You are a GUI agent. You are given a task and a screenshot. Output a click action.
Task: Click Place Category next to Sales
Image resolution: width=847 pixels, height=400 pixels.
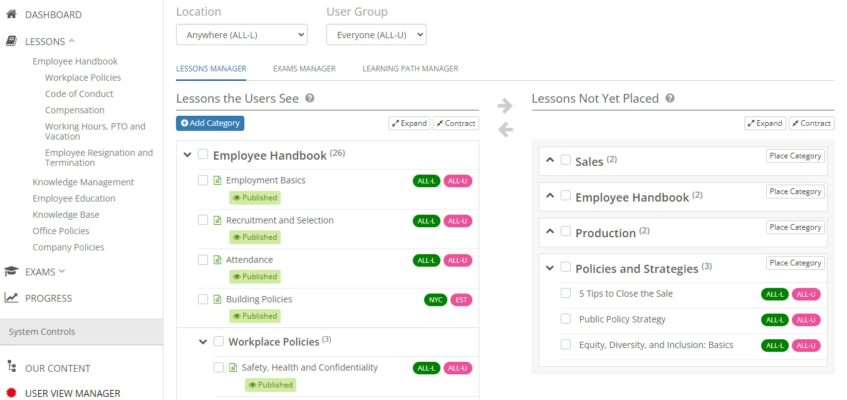tap(795, 155)
